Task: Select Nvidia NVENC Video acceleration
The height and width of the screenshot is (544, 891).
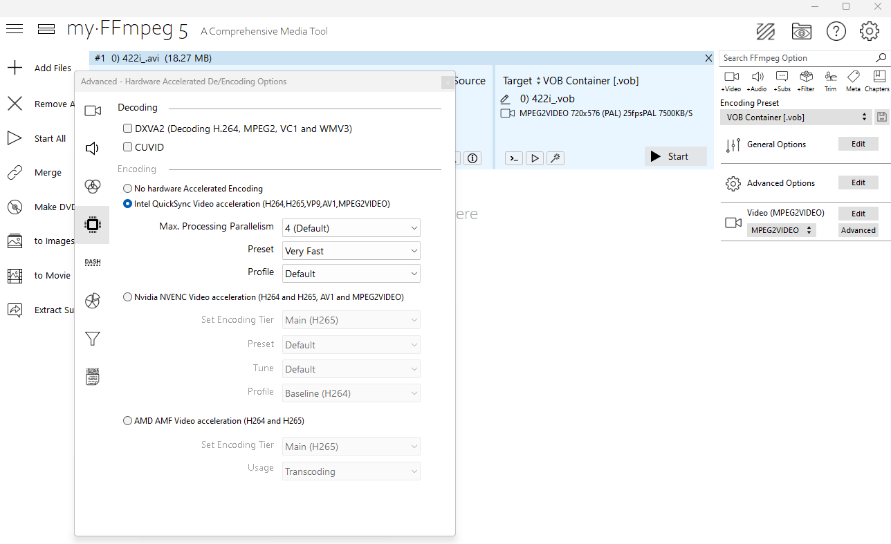Action: (x=127, y=297)
